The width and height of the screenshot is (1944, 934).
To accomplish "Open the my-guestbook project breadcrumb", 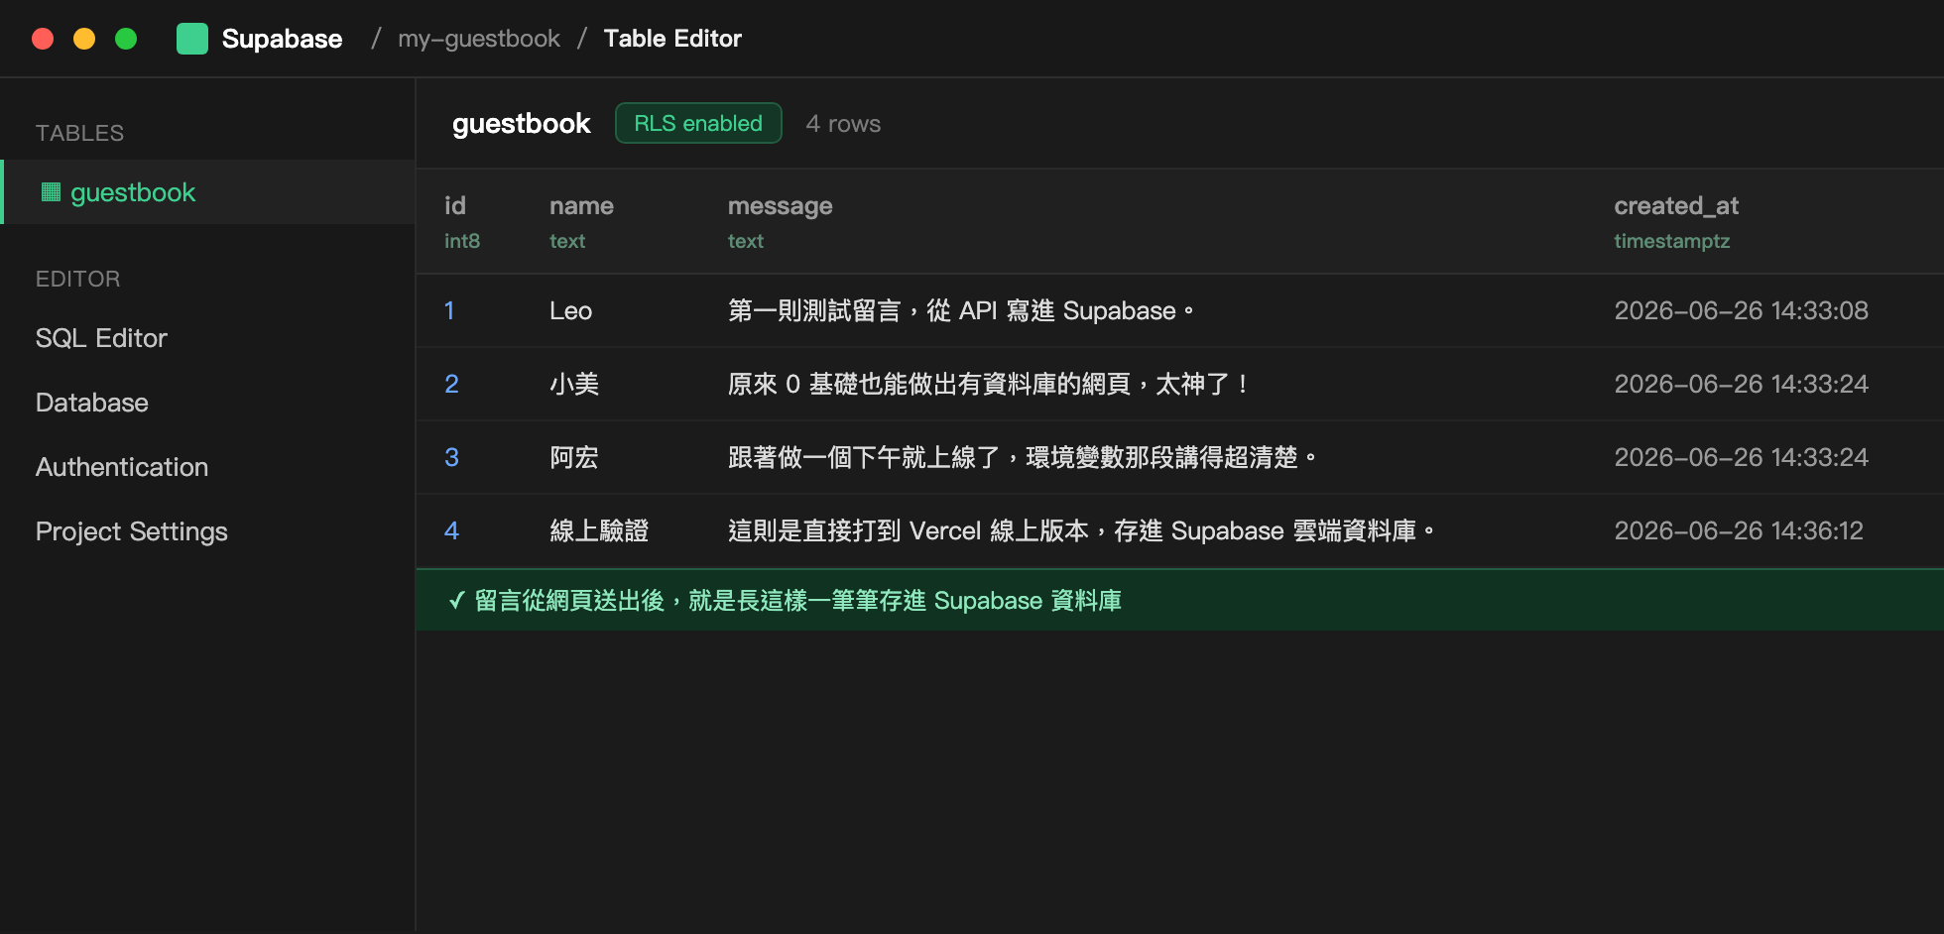I will tap(479, 39).
